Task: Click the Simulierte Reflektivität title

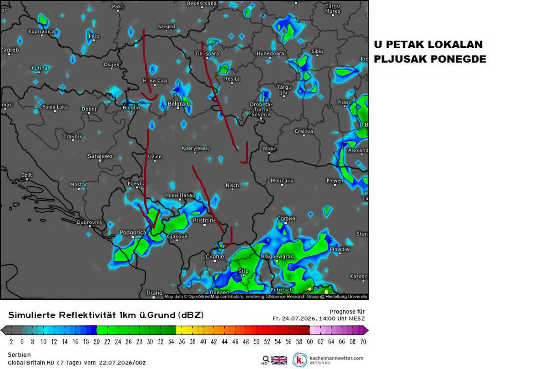Action: [x=106, y=315]
